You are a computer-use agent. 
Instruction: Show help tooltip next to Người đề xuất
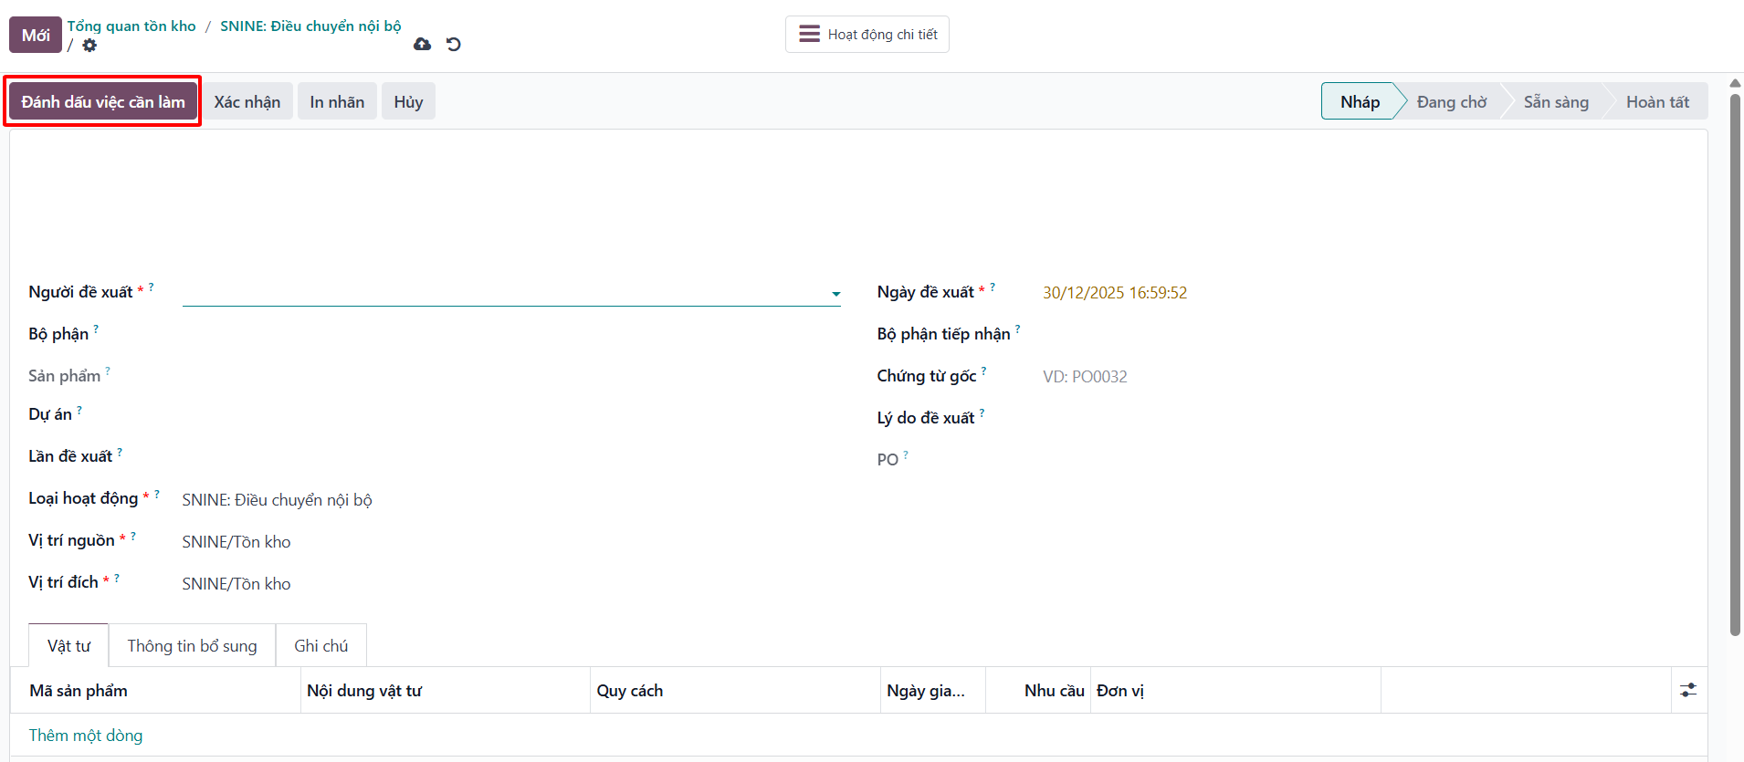pyautogui.click(x=152, y=287)
